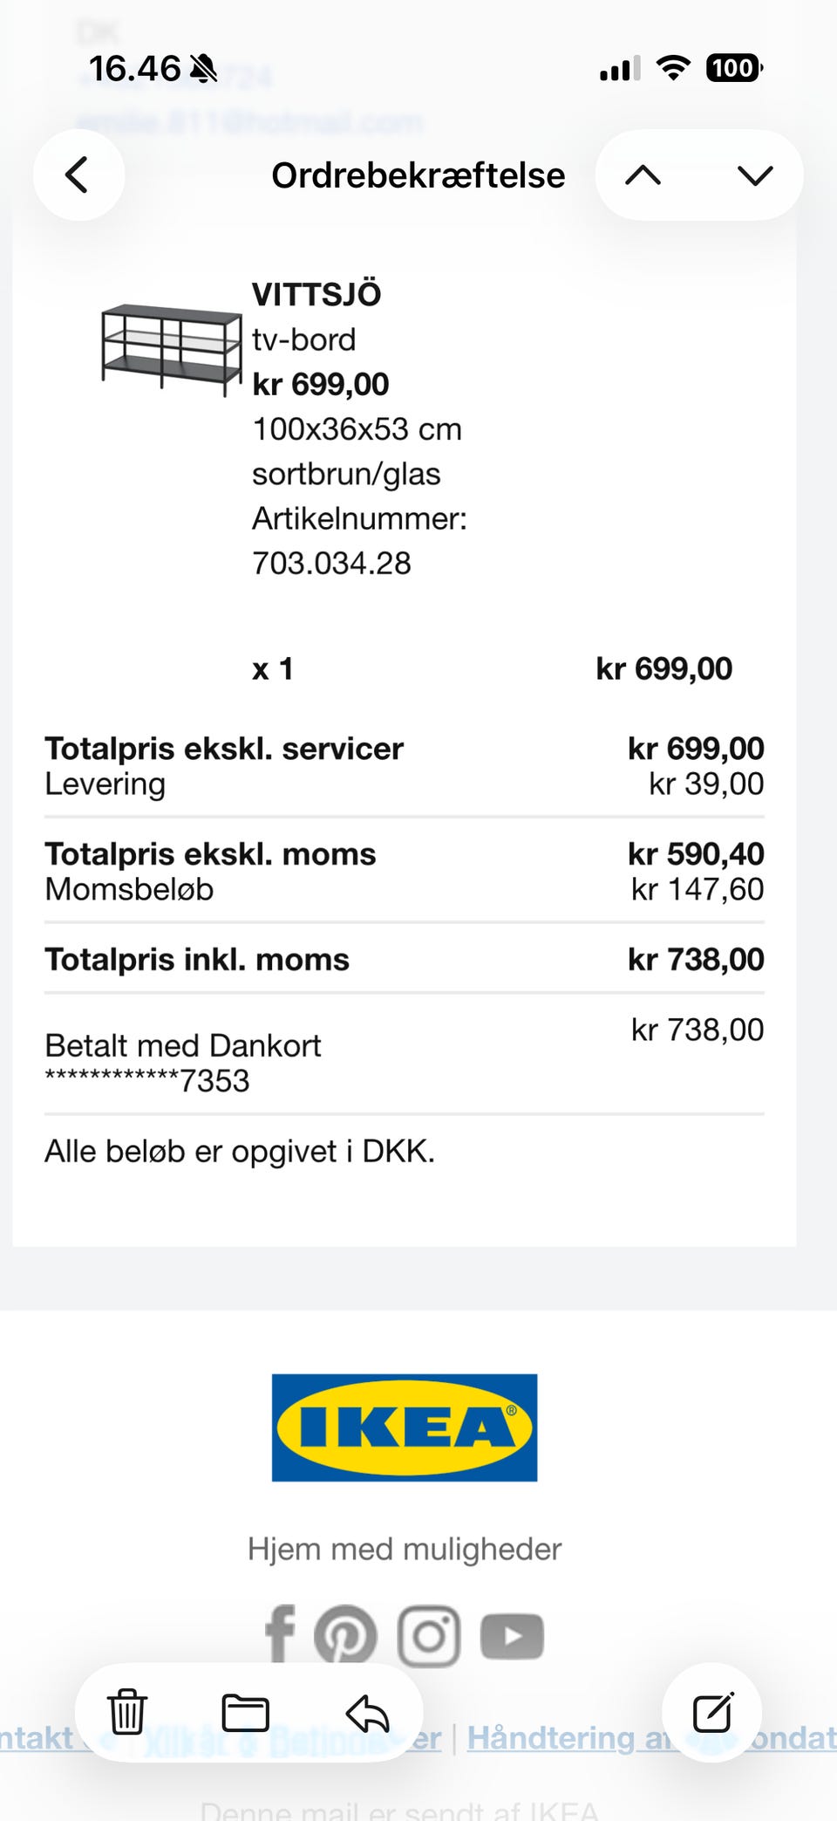Jump to previous email with up chevron

tap(643, 175)
